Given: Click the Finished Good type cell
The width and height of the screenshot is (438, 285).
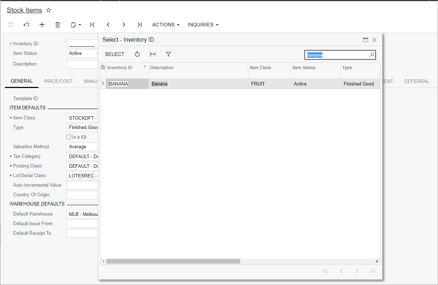Looking at the screenshot, I should 360,84.
